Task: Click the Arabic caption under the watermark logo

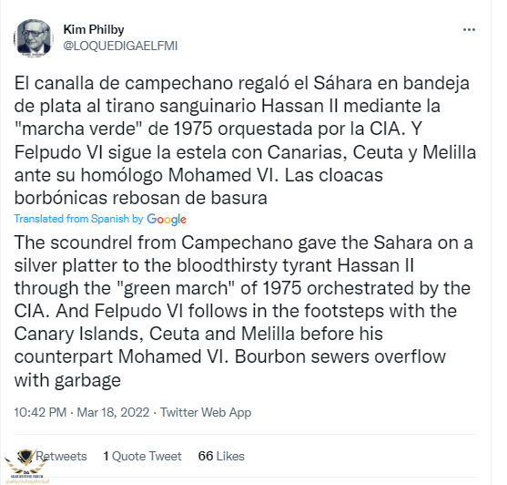Action: pos(27,481)
